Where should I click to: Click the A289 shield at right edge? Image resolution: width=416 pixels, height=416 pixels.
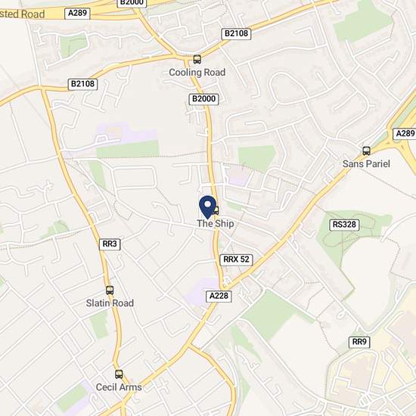(405, 133)
